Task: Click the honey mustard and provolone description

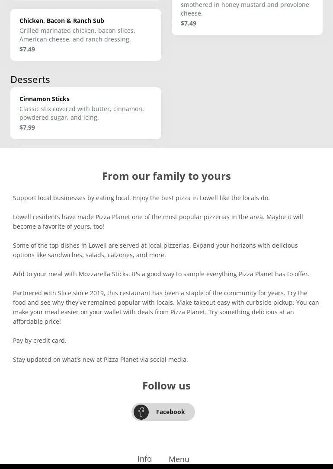Action: click(245, 9)
